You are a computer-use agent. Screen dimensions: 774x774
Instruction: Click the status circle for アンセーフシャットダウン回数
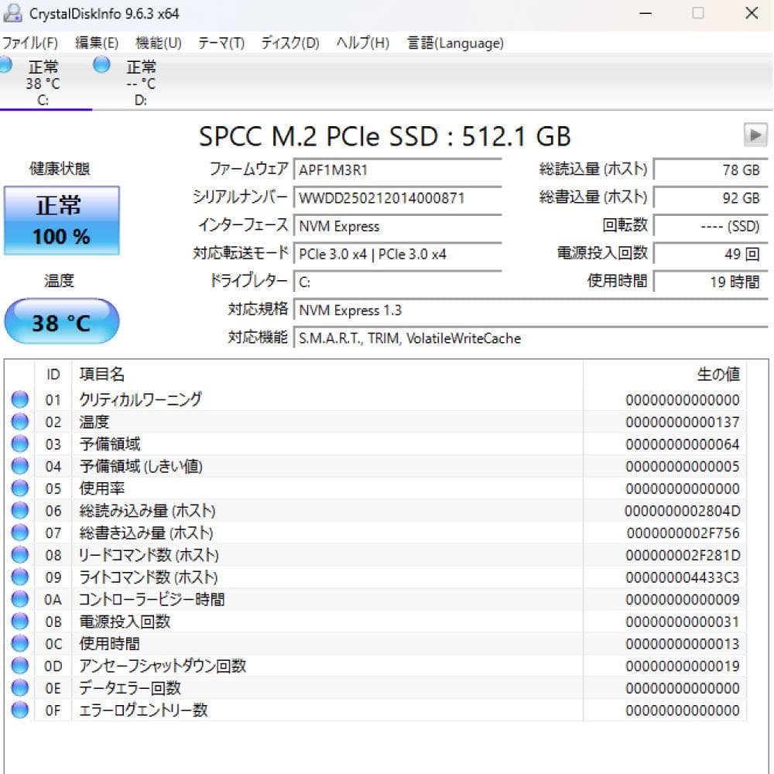(19, 665)
